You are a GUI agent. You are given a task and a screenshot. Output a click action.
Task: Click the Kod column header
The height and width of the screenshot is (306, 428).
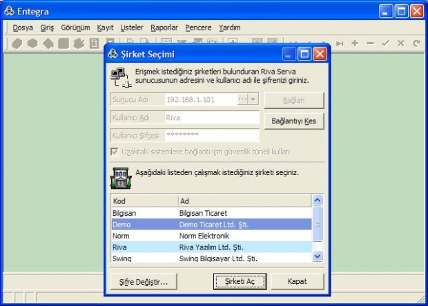click(x=144, y=201)
